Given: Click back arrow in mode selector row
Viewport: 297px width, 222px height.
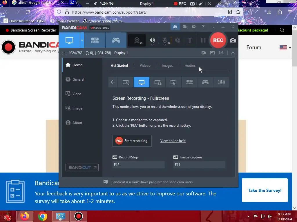Looking at the screenshot, I should (113, 82).
